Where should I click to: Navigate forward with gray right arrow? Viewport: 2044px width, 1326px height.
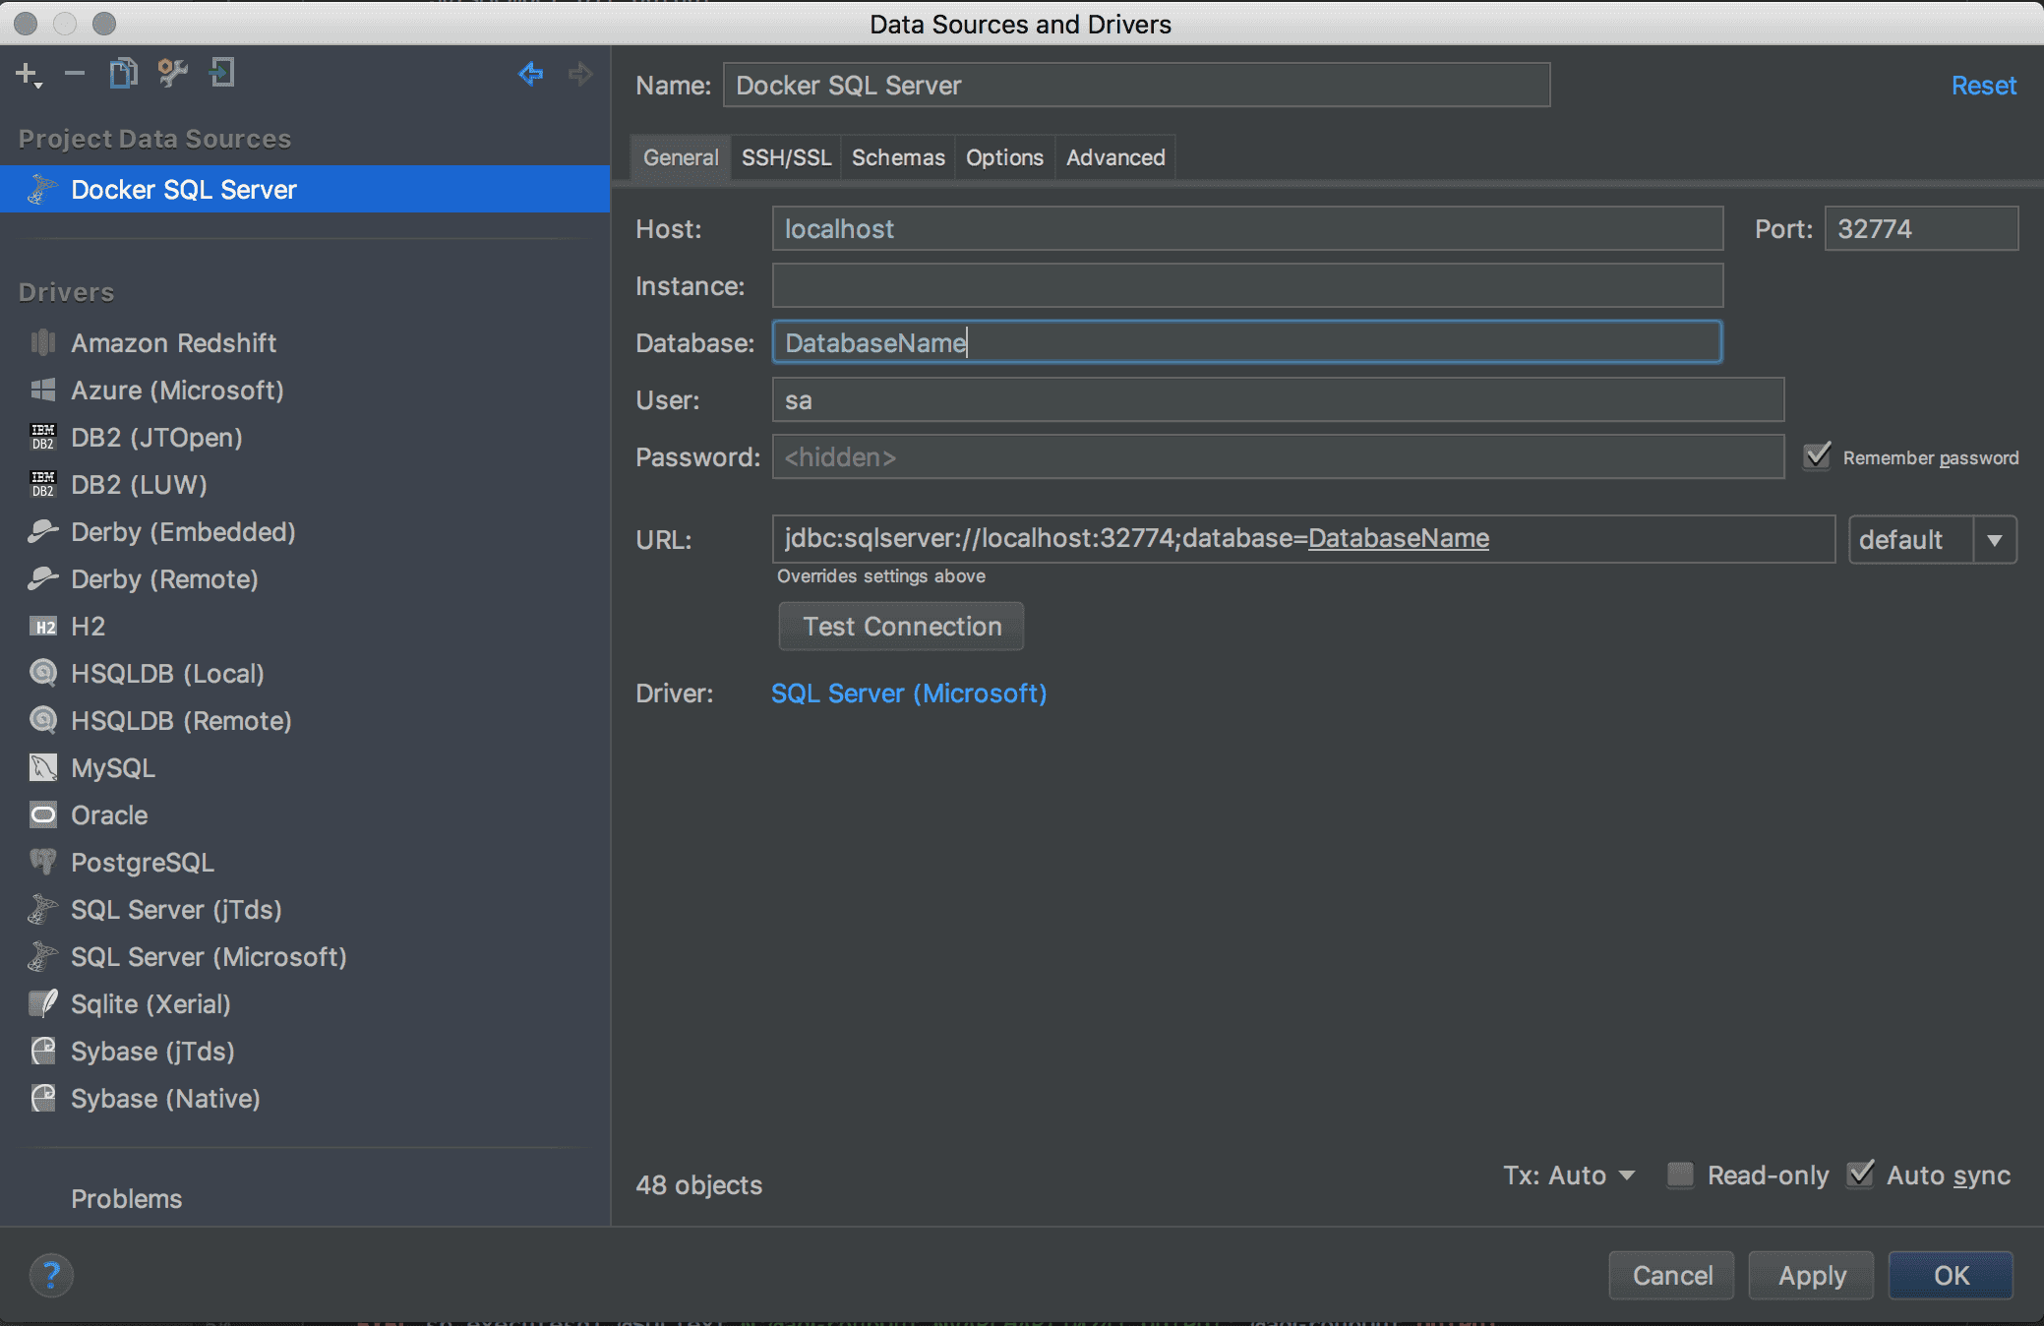tap(580, 73)
